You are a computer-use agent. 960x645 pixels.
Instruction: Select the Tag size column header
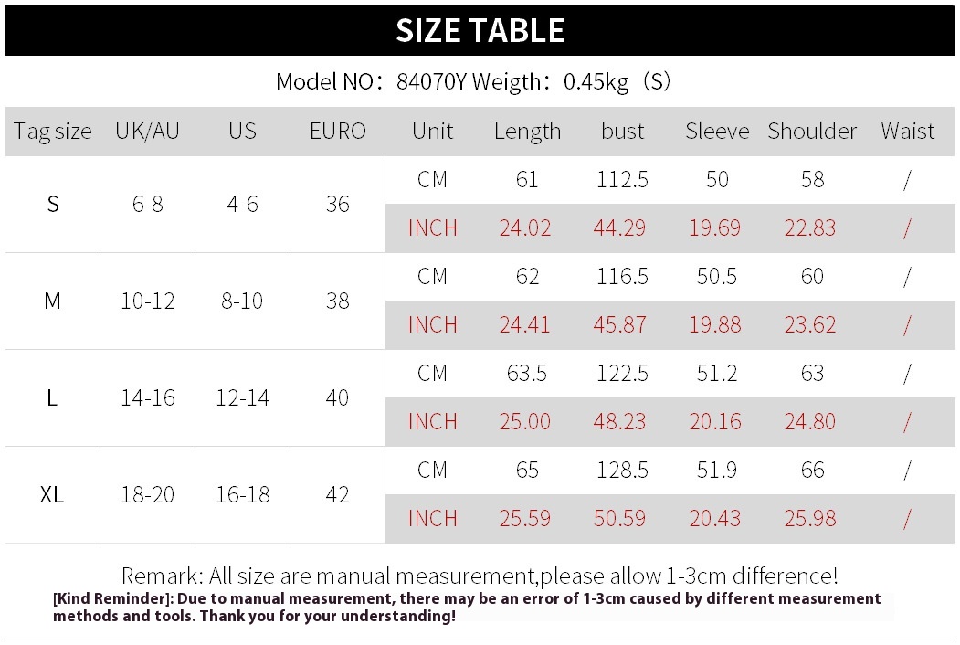pos(53,131)
